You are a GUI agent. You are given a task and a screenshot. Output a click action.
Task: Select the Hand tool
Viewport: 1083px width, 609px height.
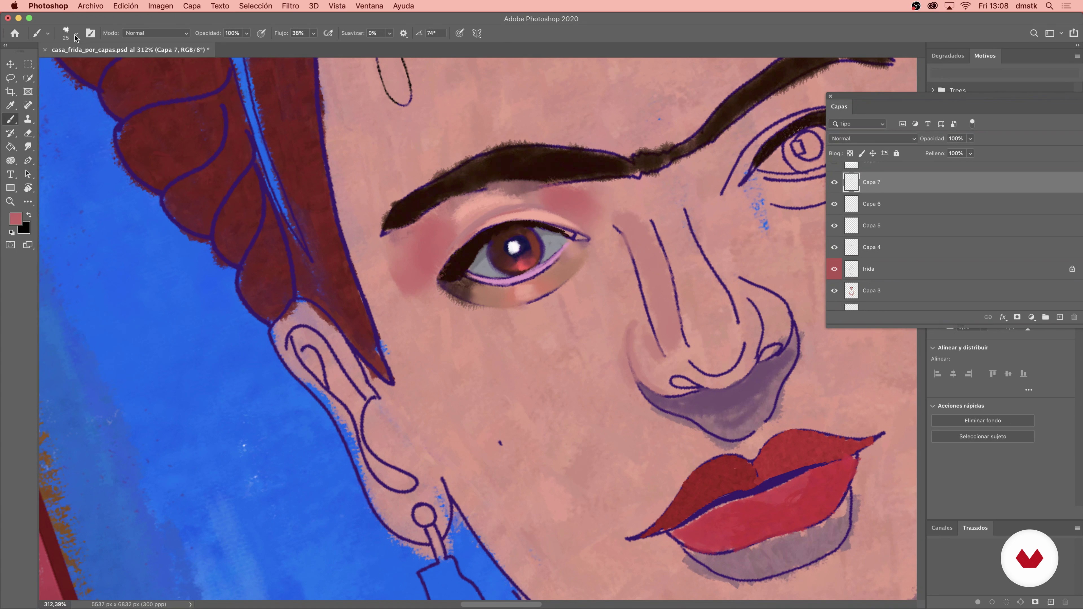tap(28, 188)
